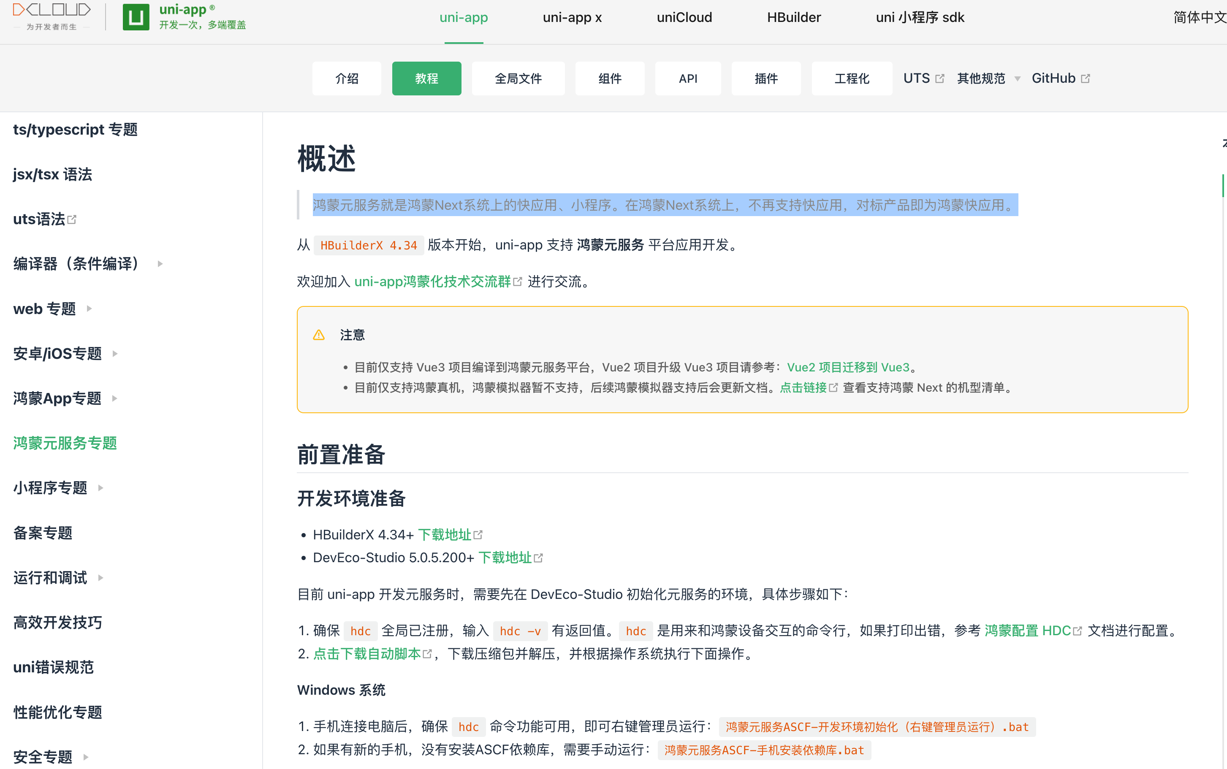Open 性能优化专题 in the sidebar
This screenshot has width=1227, height=769.
(57, 712)
